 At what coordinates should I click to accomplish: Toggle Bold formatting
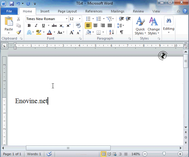click(29, 26)
